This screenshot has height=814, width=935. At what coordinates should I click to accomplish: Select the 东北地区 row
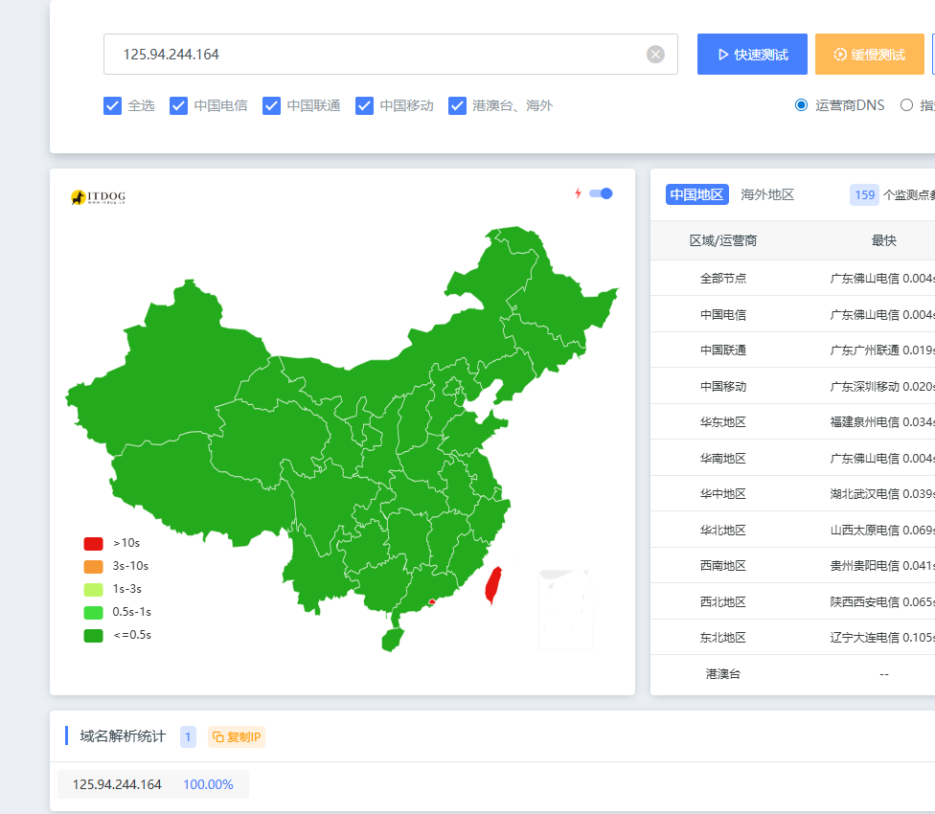click(792, 637)
